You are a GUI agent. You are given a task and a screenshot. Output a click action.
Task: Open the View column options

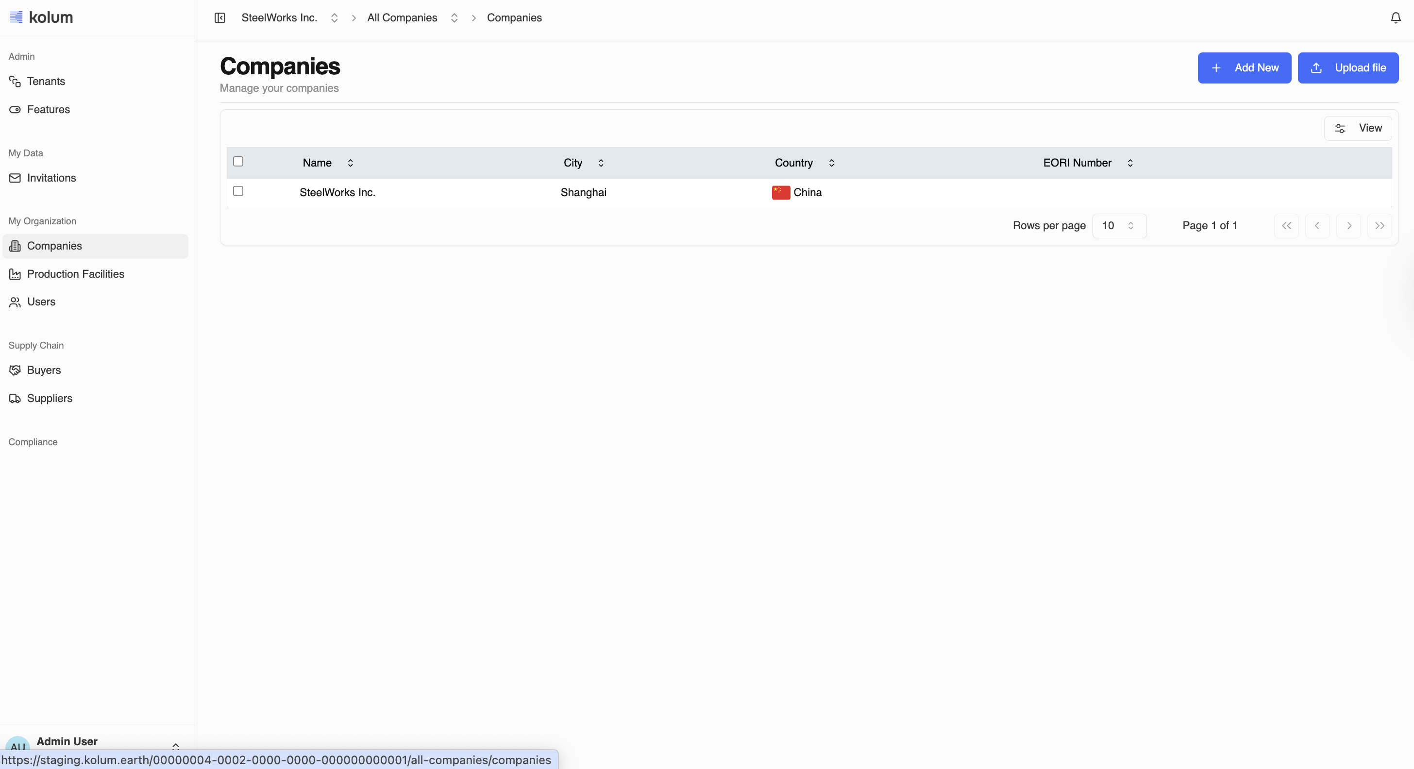coord(1358,128)
